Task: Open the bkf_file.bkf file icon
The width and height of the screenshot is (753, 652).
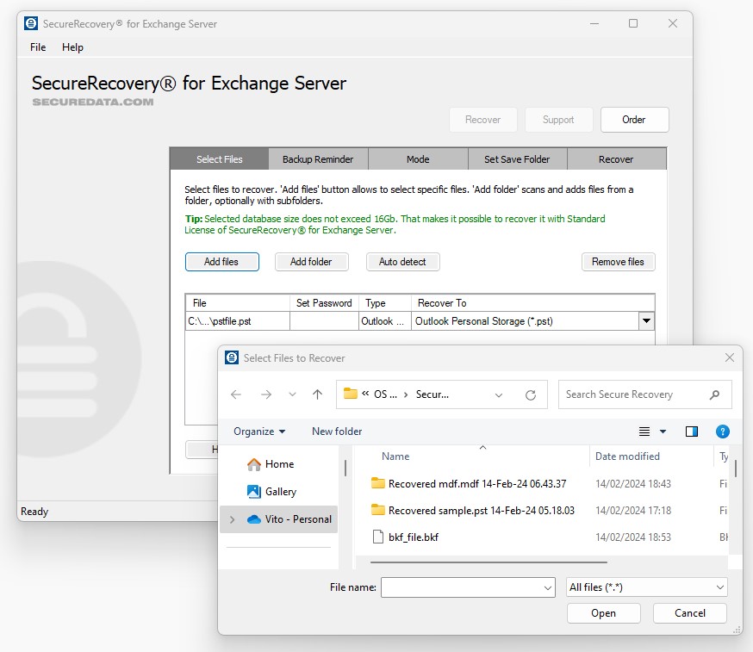Action: click(x=377, y=537)
